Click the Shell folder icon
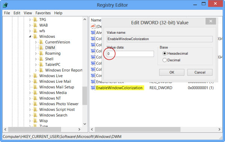The height and width of the screenshot is (142, 225). [41, 59]
